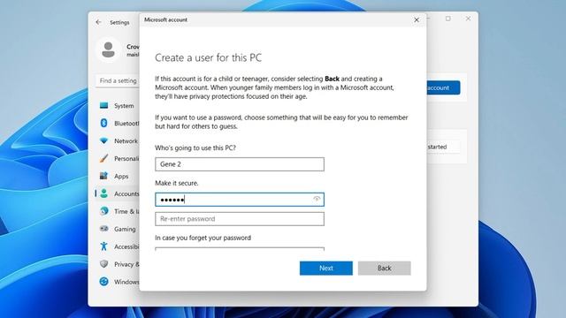Open Apps icon in Settings sidebar
The image size is (566, 318).
[104, 176]
